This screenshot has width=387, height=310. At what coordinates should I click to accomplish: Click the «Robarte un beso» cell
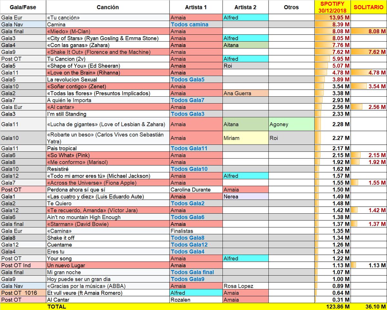point(108,138)
